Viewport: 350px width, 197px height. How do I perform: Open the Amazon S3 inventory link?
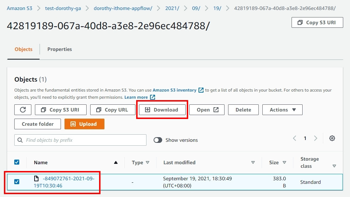(174, 90)
